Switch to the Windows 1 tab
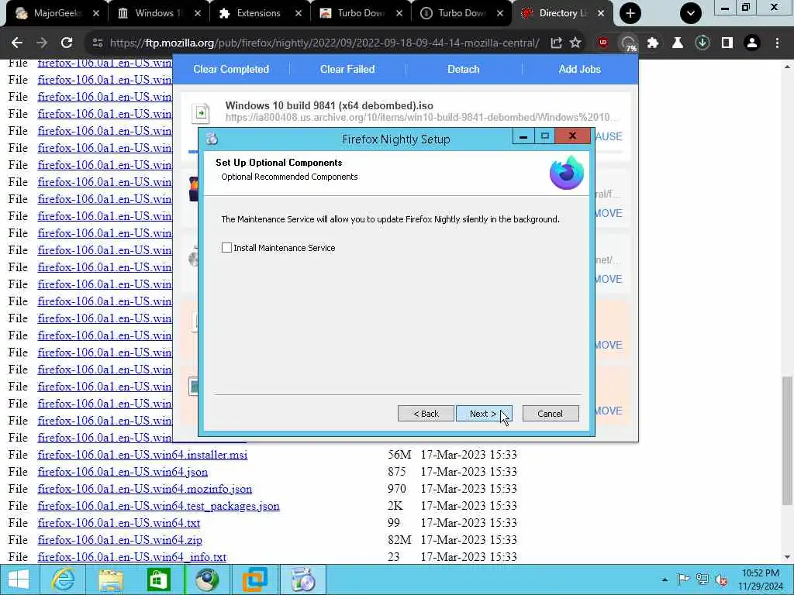 pos(158,13)
